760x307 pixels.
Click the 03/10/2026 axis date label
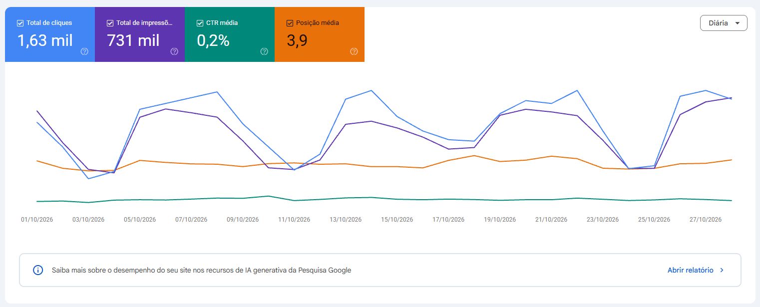pos(88,220)
